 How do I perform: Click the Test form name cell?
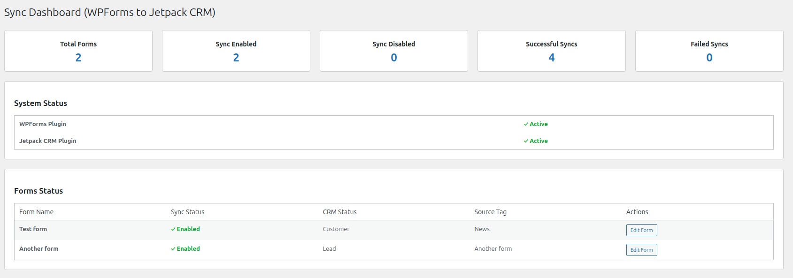point(33,229)
